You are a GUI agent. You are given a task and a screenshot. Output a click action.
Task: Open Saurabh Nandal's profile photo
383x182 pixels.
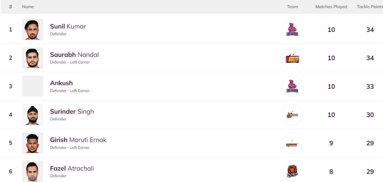(33, 58)
